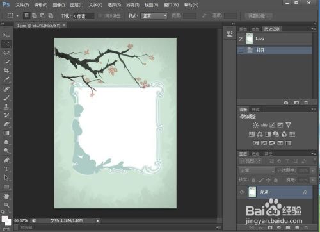Click the 调整边缘 Refine Edge button

(259, 16)
